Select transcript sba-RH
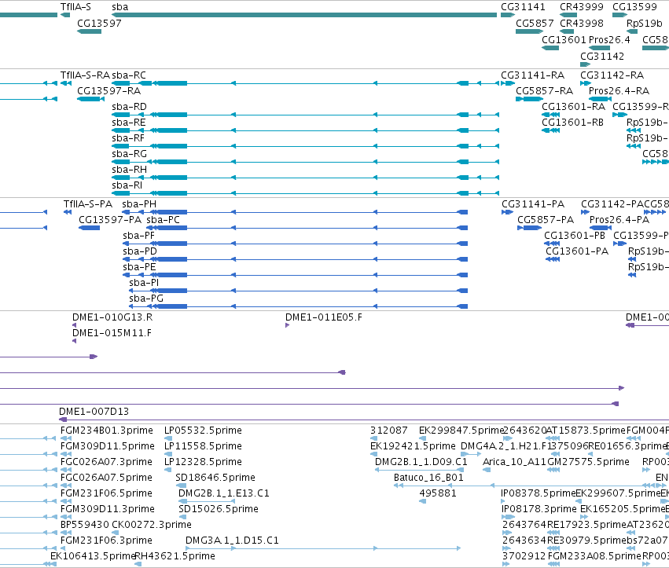Image resolution: width=669 pixels, height=568 pixels. tap(129, 169)
